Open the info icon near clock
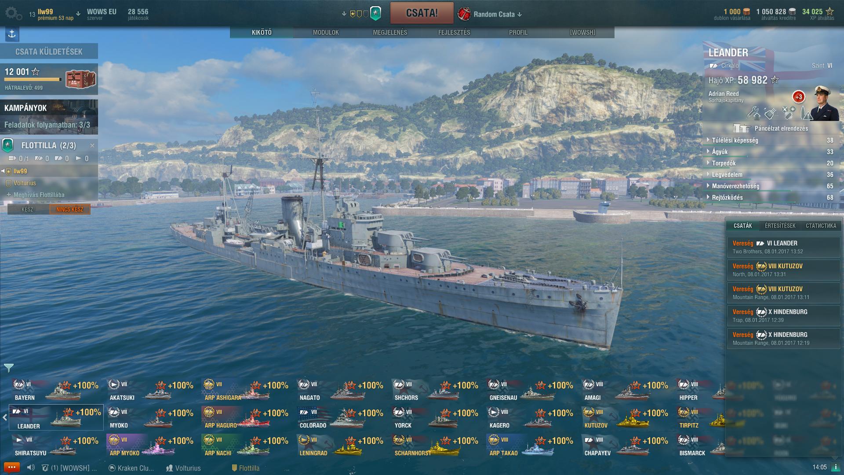Viewport: 844px width, 475px height. (x=835, y=468)
